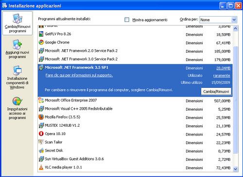
Task: Click Sun VirtualBox Guest Additions icon
Action: pyautogui.click(x=41, y=159)
